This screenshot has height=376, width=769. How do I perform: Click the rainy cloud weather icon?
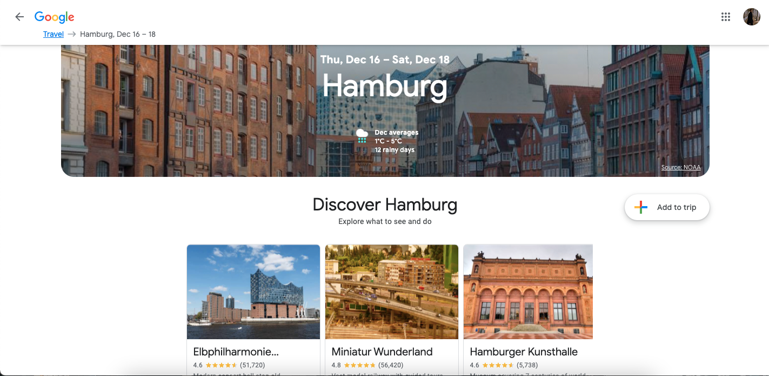362,136
